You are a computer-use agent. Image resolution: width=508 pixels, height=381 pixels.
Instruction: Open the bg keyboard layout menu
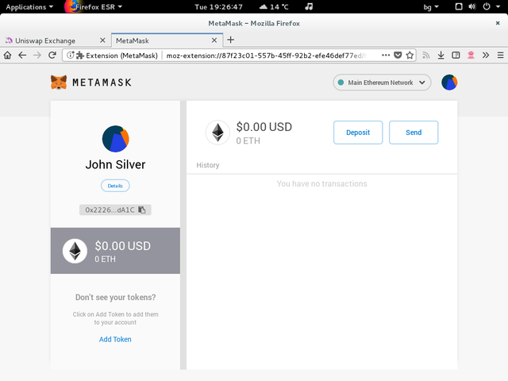[x=431, y=7]
